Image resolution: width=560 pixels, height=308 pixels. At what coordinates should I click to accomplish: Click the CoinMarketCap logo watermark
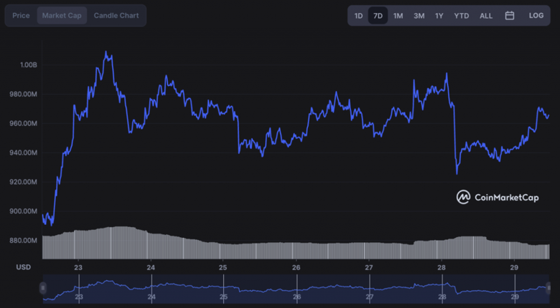tap(498, 197)
